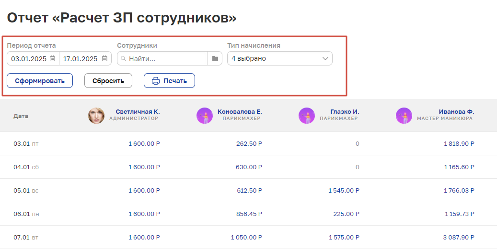This screenshot has width=497, height=250.
Task: Click the printer icon on Печать button
Action: 156,81
